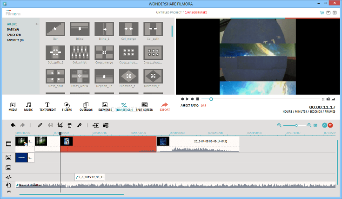The image size is (342, 199).
Task: Click the trash delete icon
Action: (x=70, y=125)
